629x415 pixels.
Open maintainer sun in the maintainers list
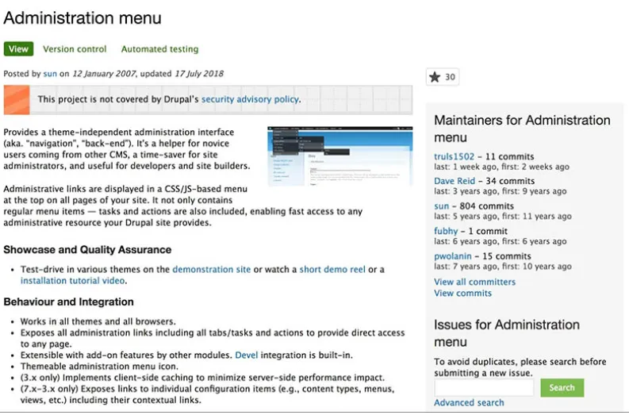tap(441, 206)
